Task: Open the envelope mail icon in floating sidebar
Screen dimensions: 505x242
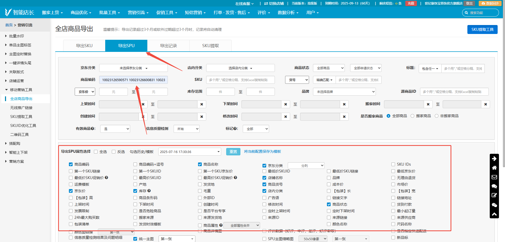Action: click(x=494, y=177)
